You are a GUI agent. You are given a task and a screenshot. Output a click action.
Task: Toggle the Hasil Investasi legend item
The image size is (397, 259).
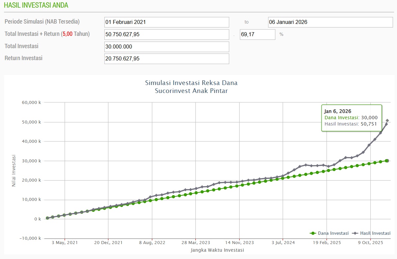[x=371, y=233]
